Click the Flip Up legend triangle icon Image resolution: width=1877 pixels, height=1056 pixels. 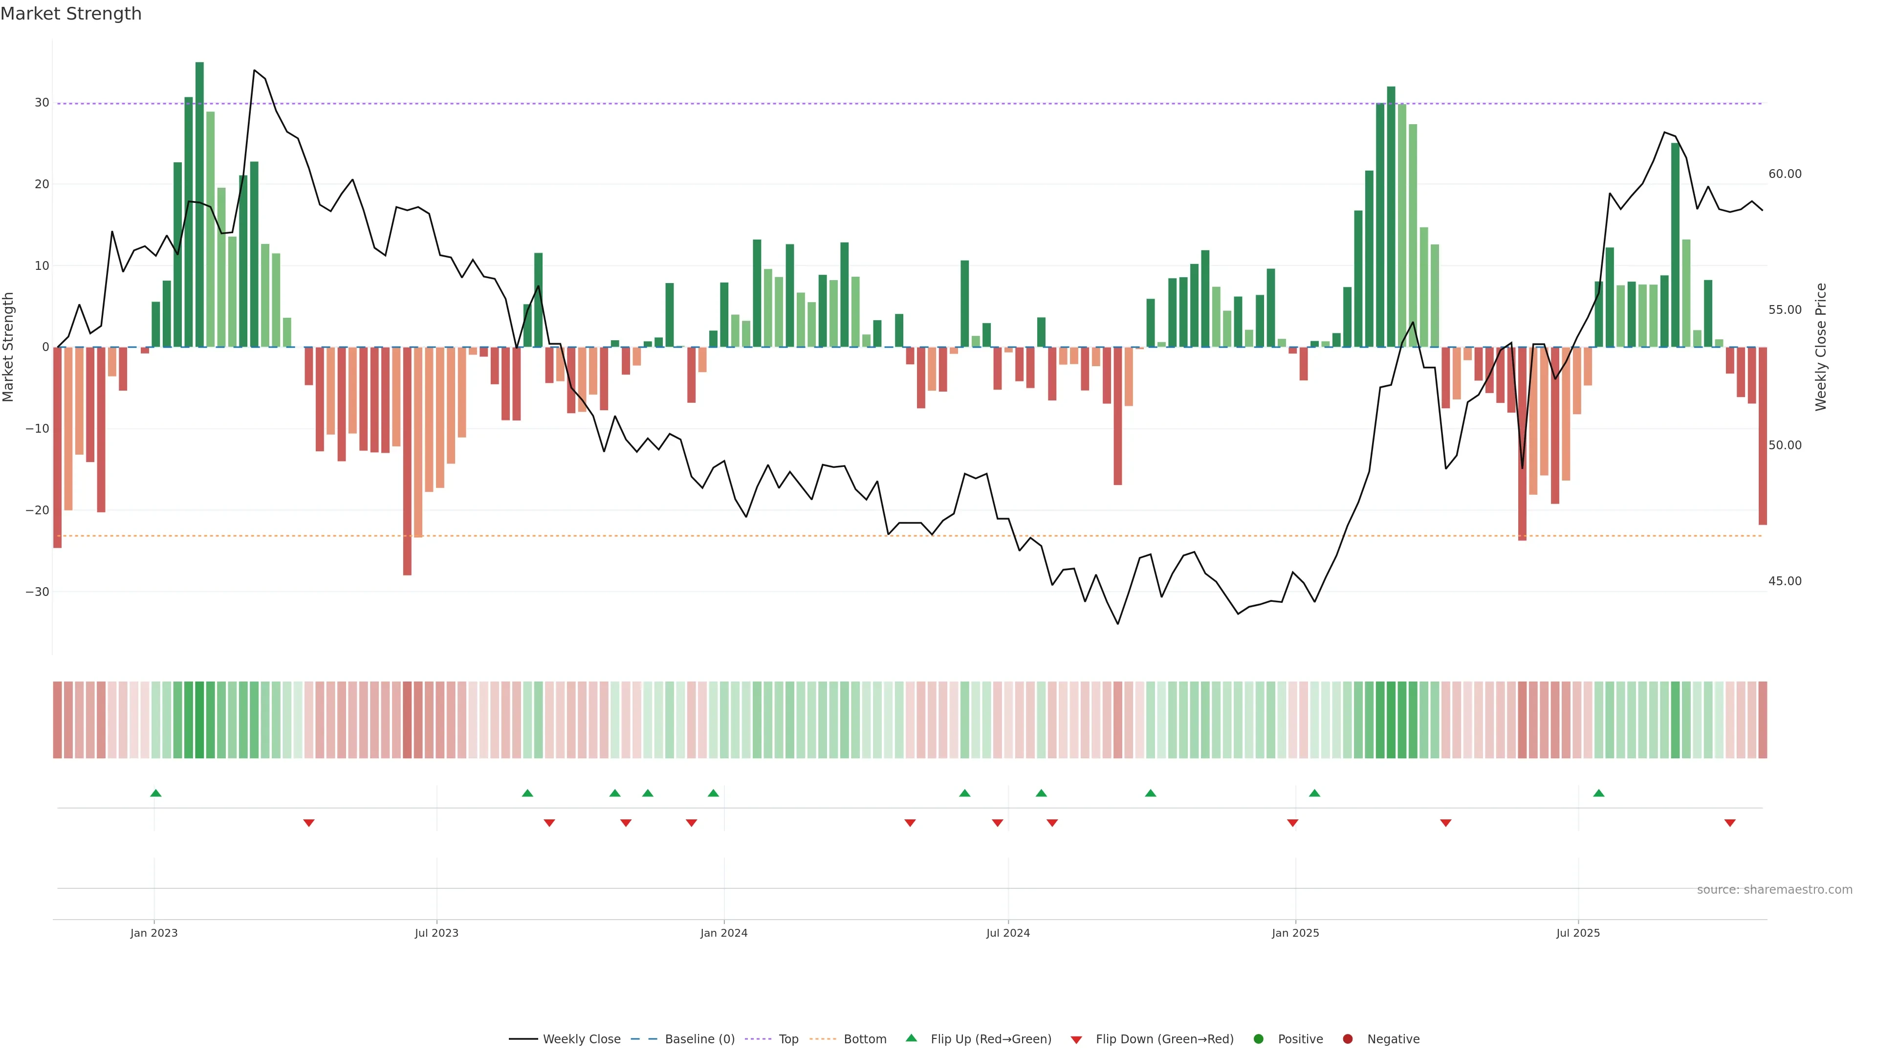coord(911,1038)
